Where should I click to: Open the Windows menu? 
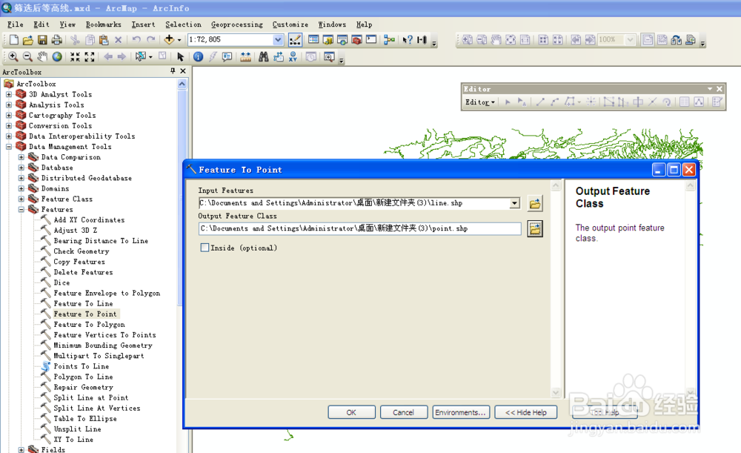coord(332,24)
